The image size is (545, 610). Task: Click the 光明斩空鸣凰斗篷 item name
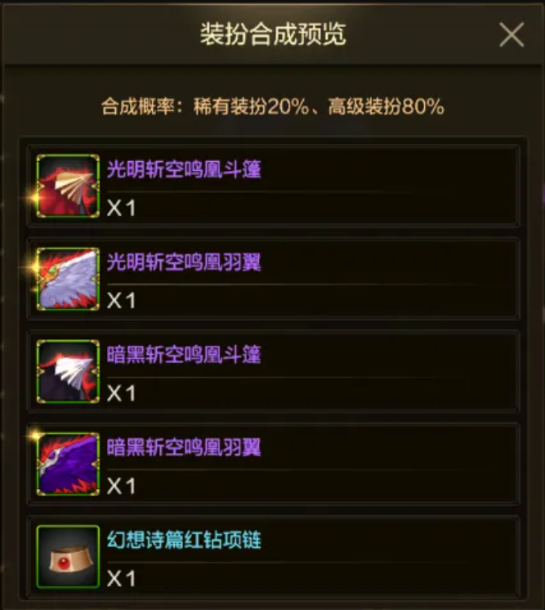pos(184,169)
